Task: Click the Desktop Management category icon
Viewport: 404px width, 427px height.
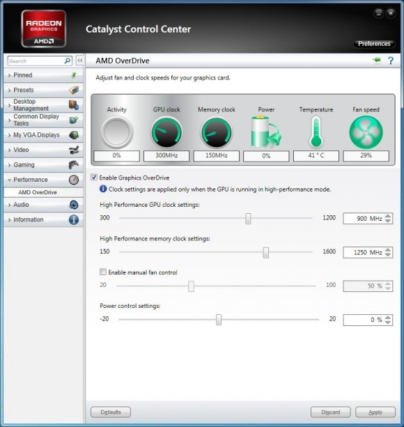Action: point(74,105)
